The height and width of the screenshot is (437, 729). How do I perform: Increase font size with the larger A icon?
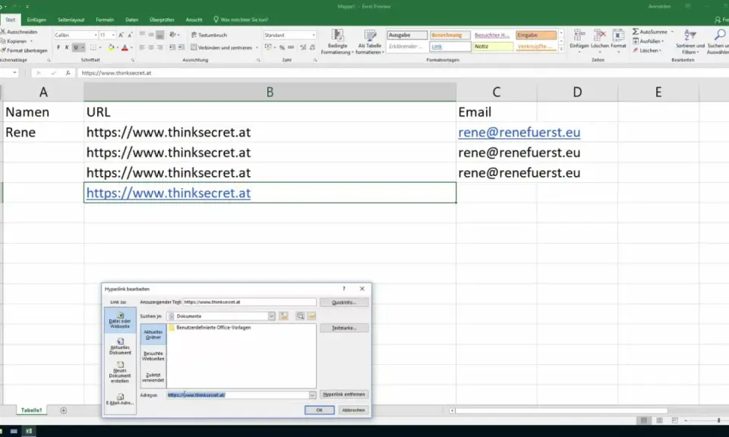pyautogui.click(x=121, y=35)
